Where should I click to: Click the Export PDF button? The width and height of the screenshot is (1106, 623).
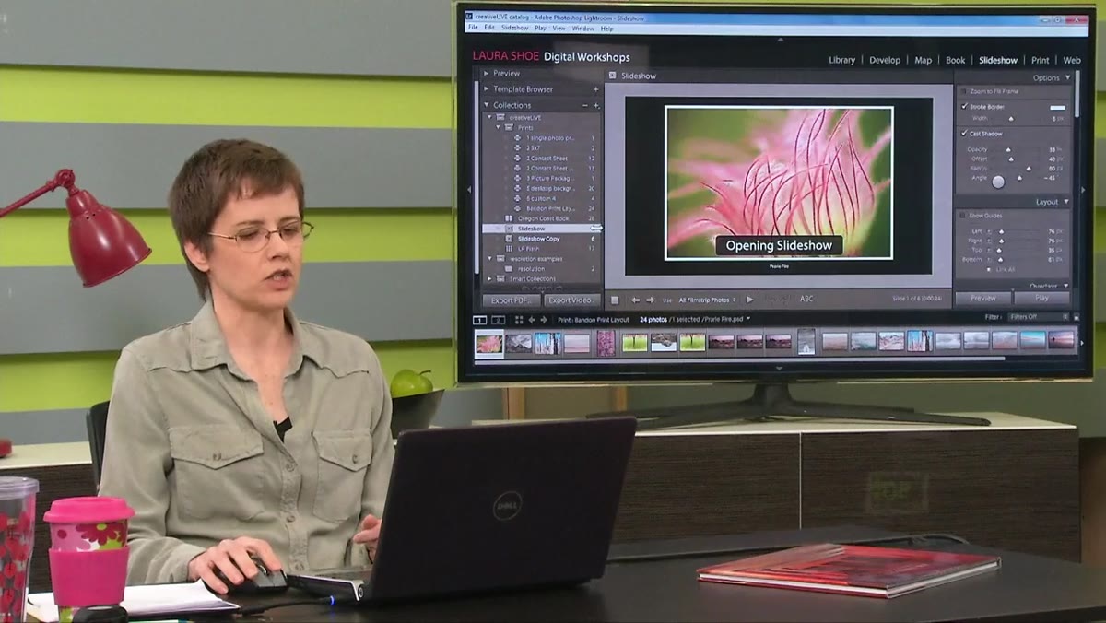(510, 300)
